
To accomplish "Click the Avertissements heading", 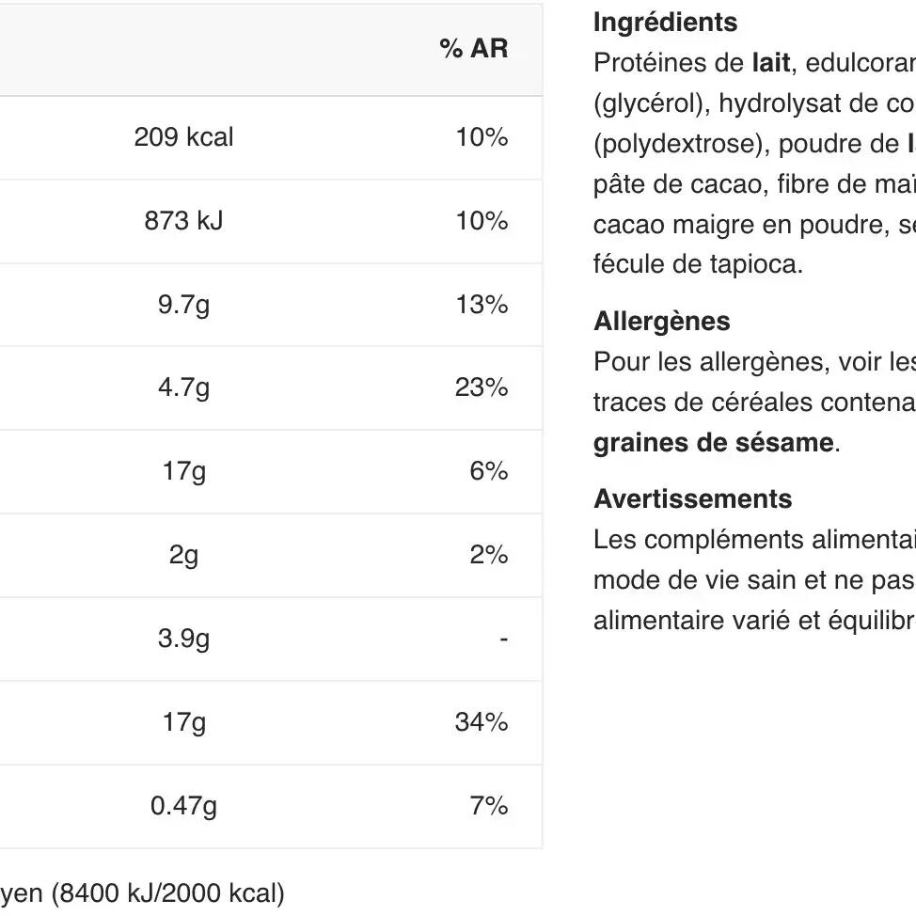I will (693, 498).
